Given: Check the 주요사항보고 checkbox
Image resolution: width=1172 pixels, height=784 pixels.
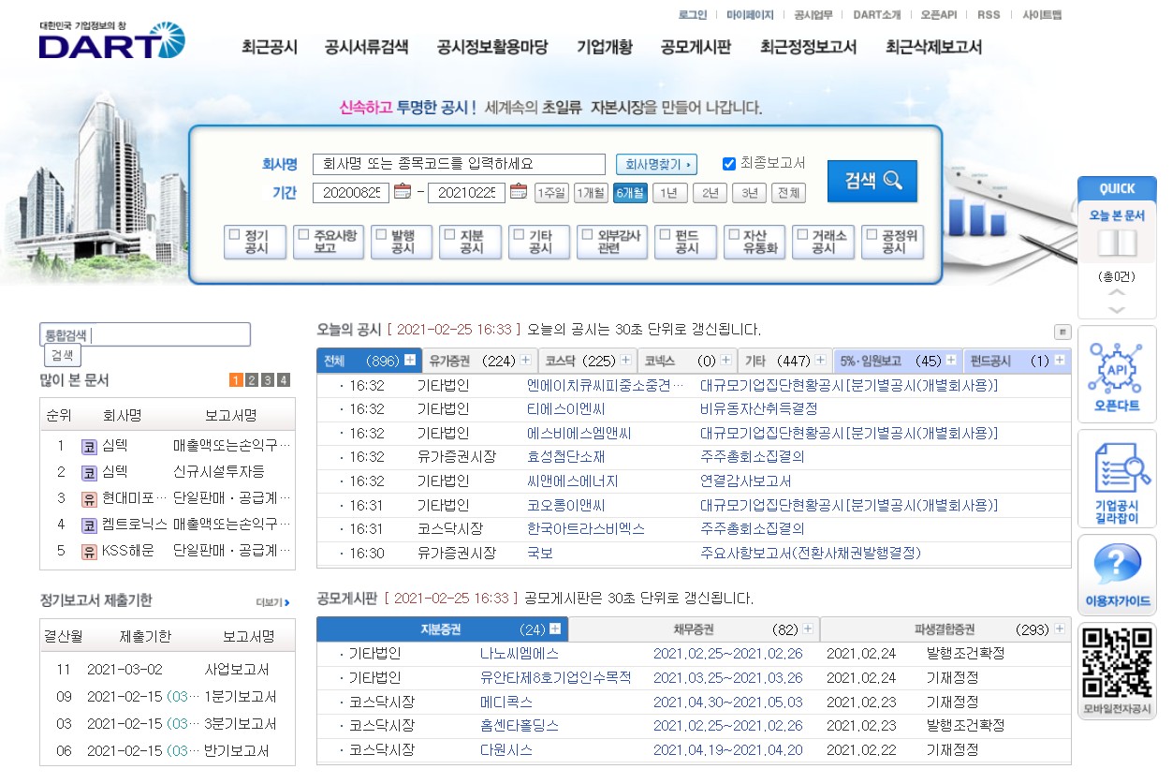Looking at the screenshot, I should tap(303, 235).
